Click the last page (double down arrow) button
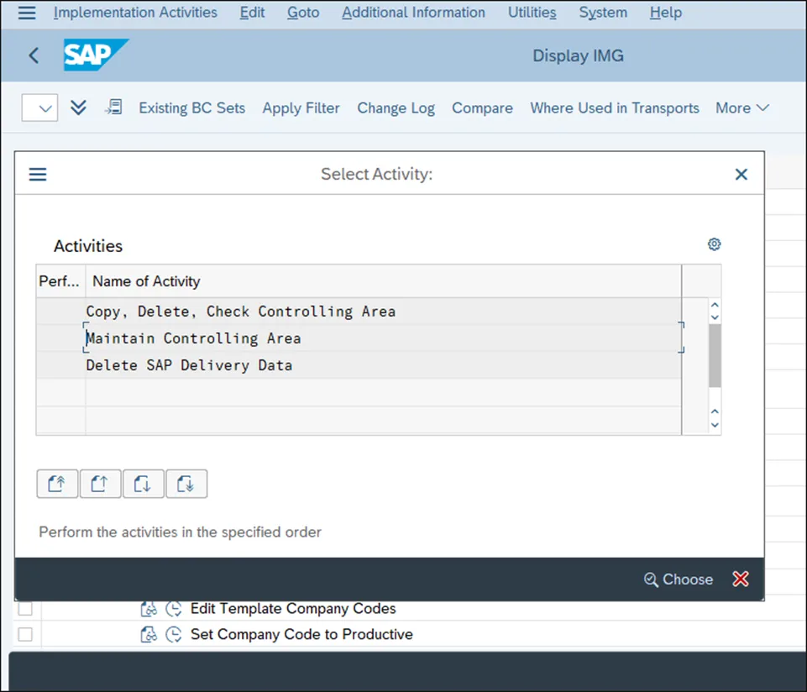 tap(186, 484)
